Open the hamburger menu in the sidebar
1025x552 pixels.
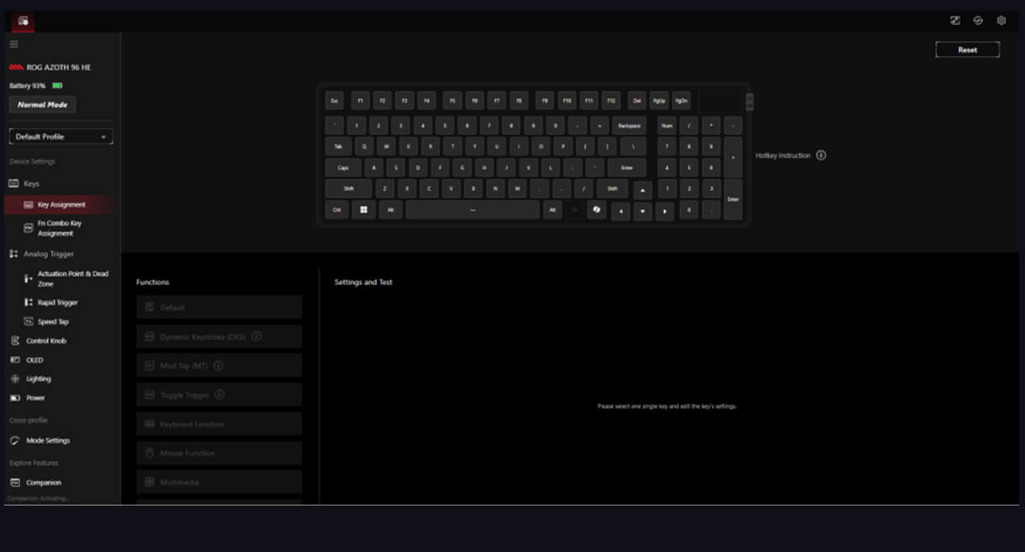click(x=13, y=44)
